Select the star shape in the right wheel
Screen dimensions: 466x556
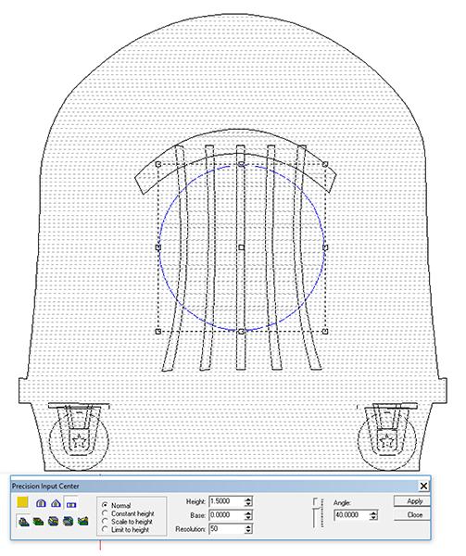(x=387, y=441)
